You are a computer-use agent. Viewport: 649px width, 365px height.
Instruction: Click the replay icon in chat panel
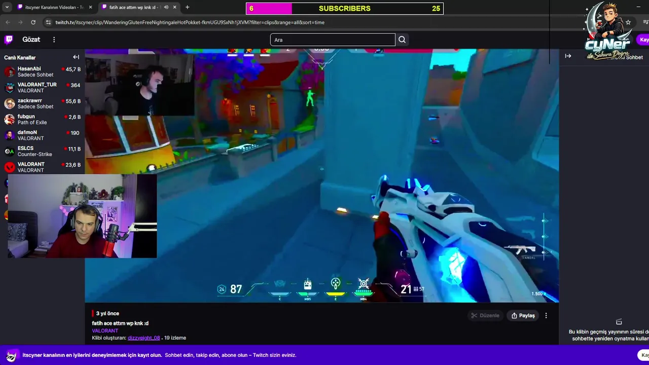[x=619, y=322]
